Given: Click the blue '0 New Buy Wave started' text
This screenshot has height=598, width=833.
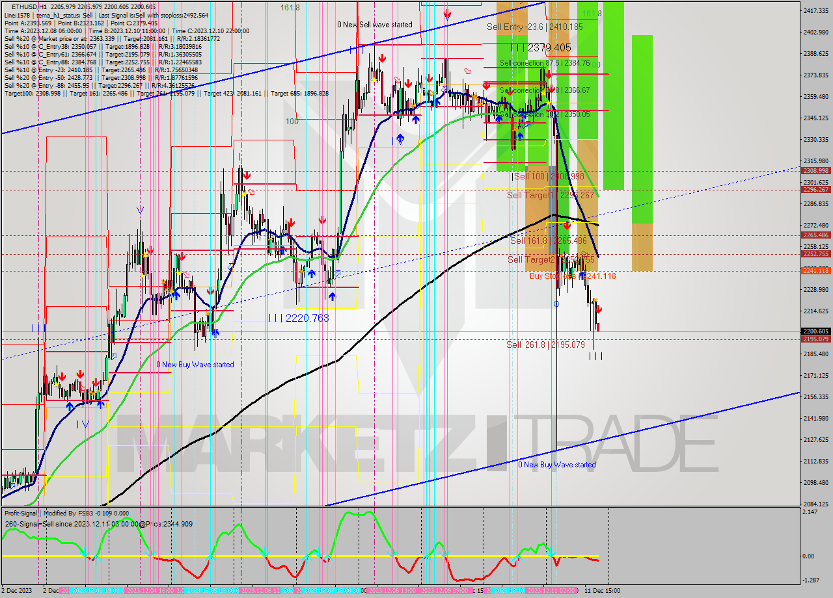Looking at the screenshot, I should click(x=197, y=364).
